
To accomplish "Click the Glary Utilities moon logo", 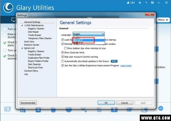I will pos(8,8).
